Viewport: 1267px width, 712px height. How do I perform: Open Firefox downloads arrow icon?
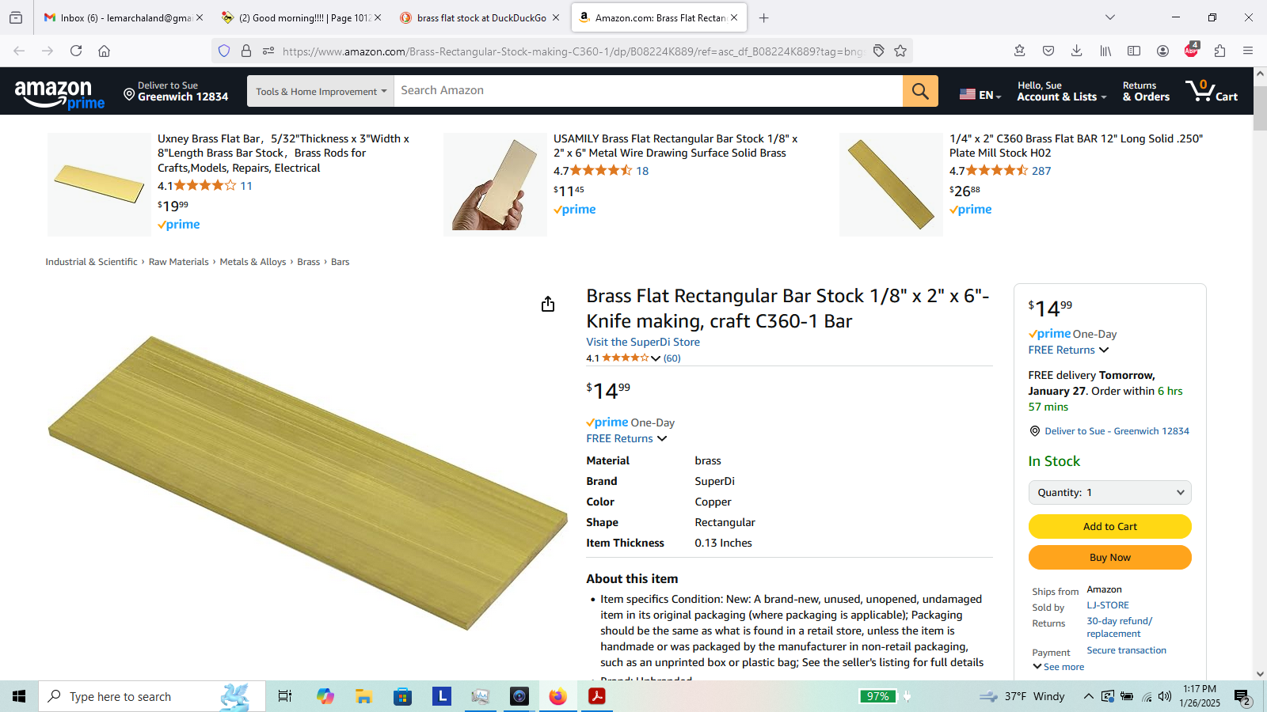tap(1076, 51)
